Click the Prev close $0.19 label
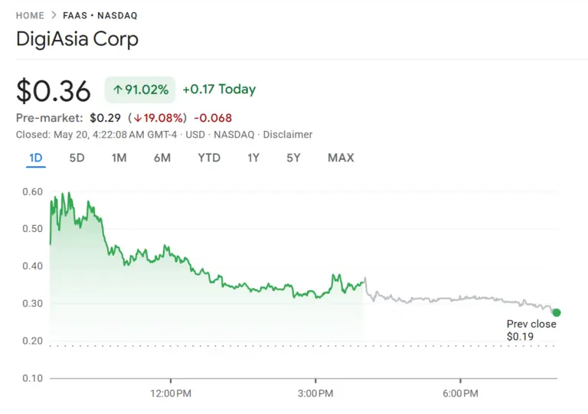Viewport: 588px width, 414px height. click(531, 330)
